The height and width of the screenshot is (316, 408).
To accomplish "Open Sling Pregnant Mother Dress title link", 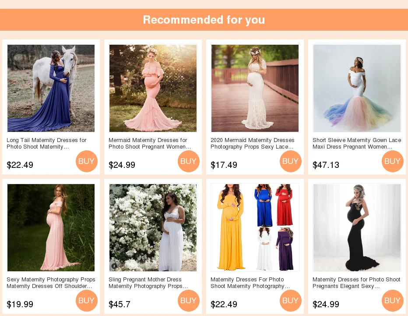I will click(148, 283).
